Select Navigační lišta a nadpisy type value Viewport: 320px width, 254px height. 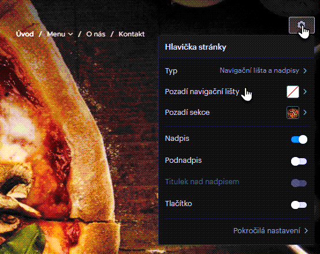click(x=259, y=70)
